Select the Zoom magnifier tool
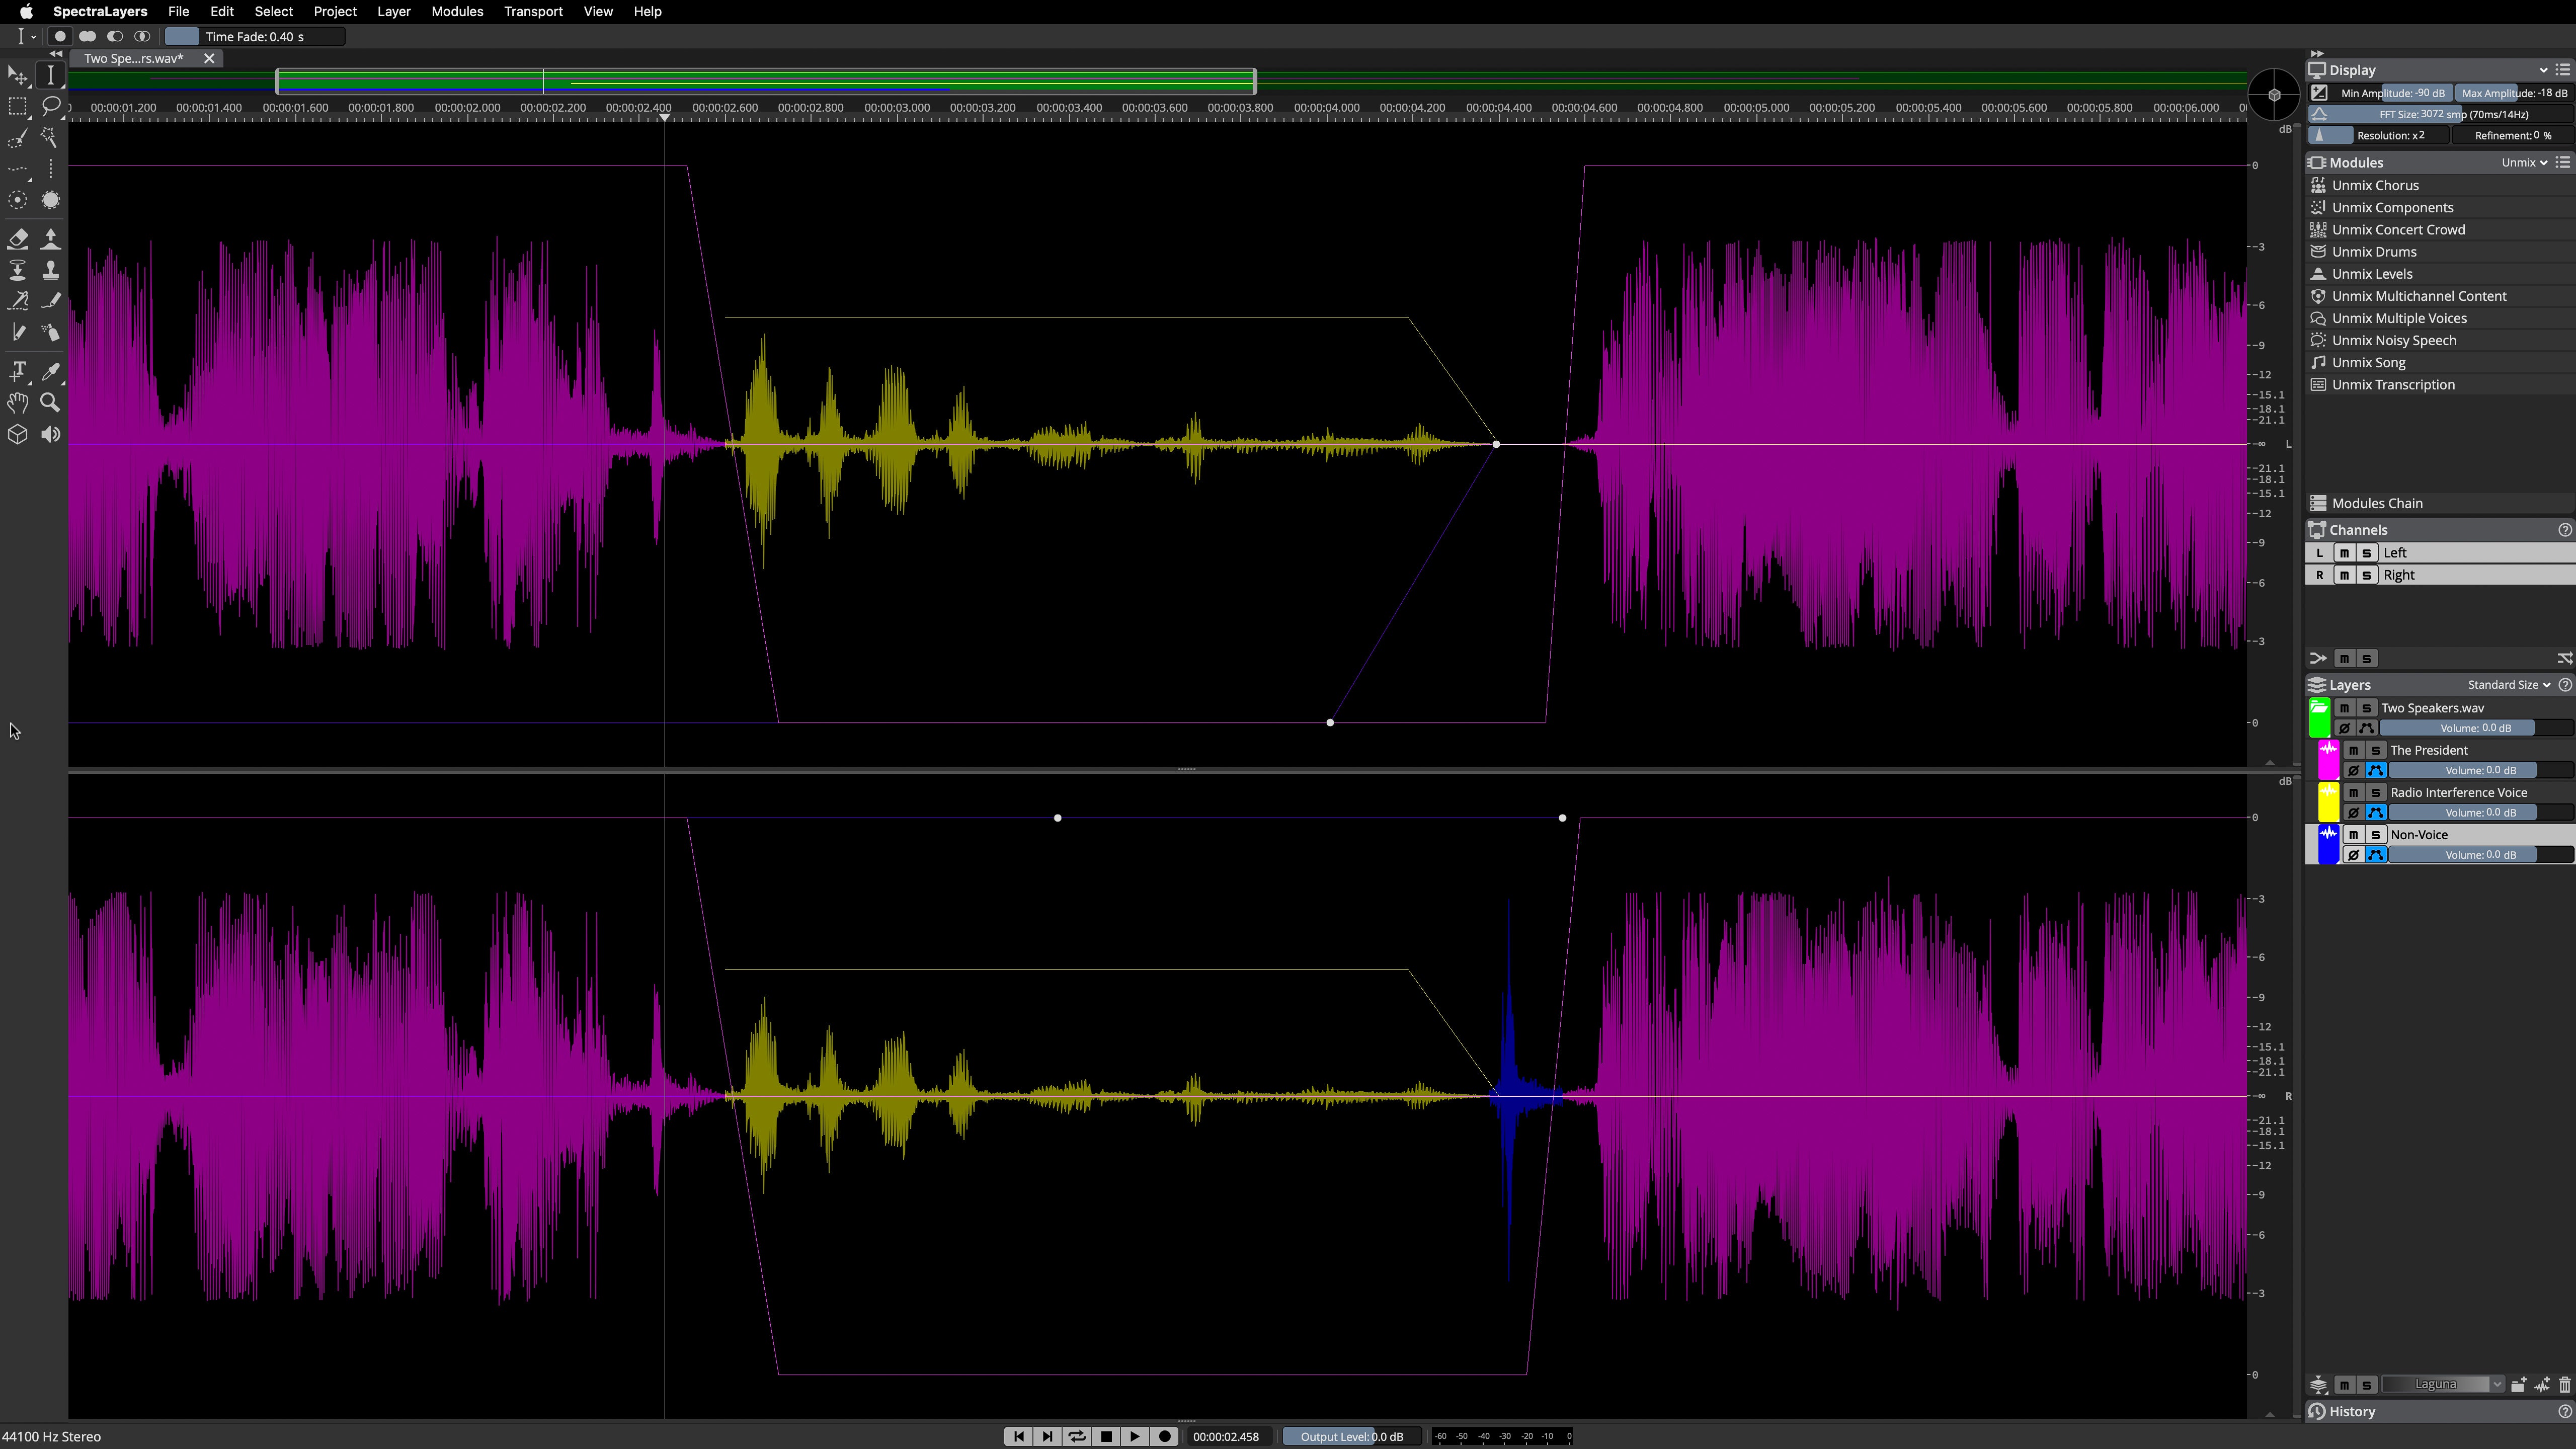 (x=50, y=402)
